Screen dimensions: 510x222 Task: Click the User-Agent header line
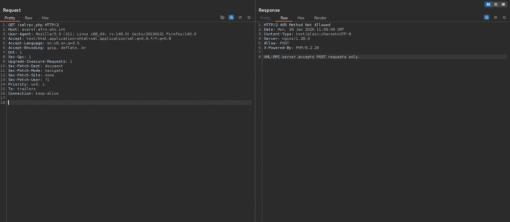point(102,34)
